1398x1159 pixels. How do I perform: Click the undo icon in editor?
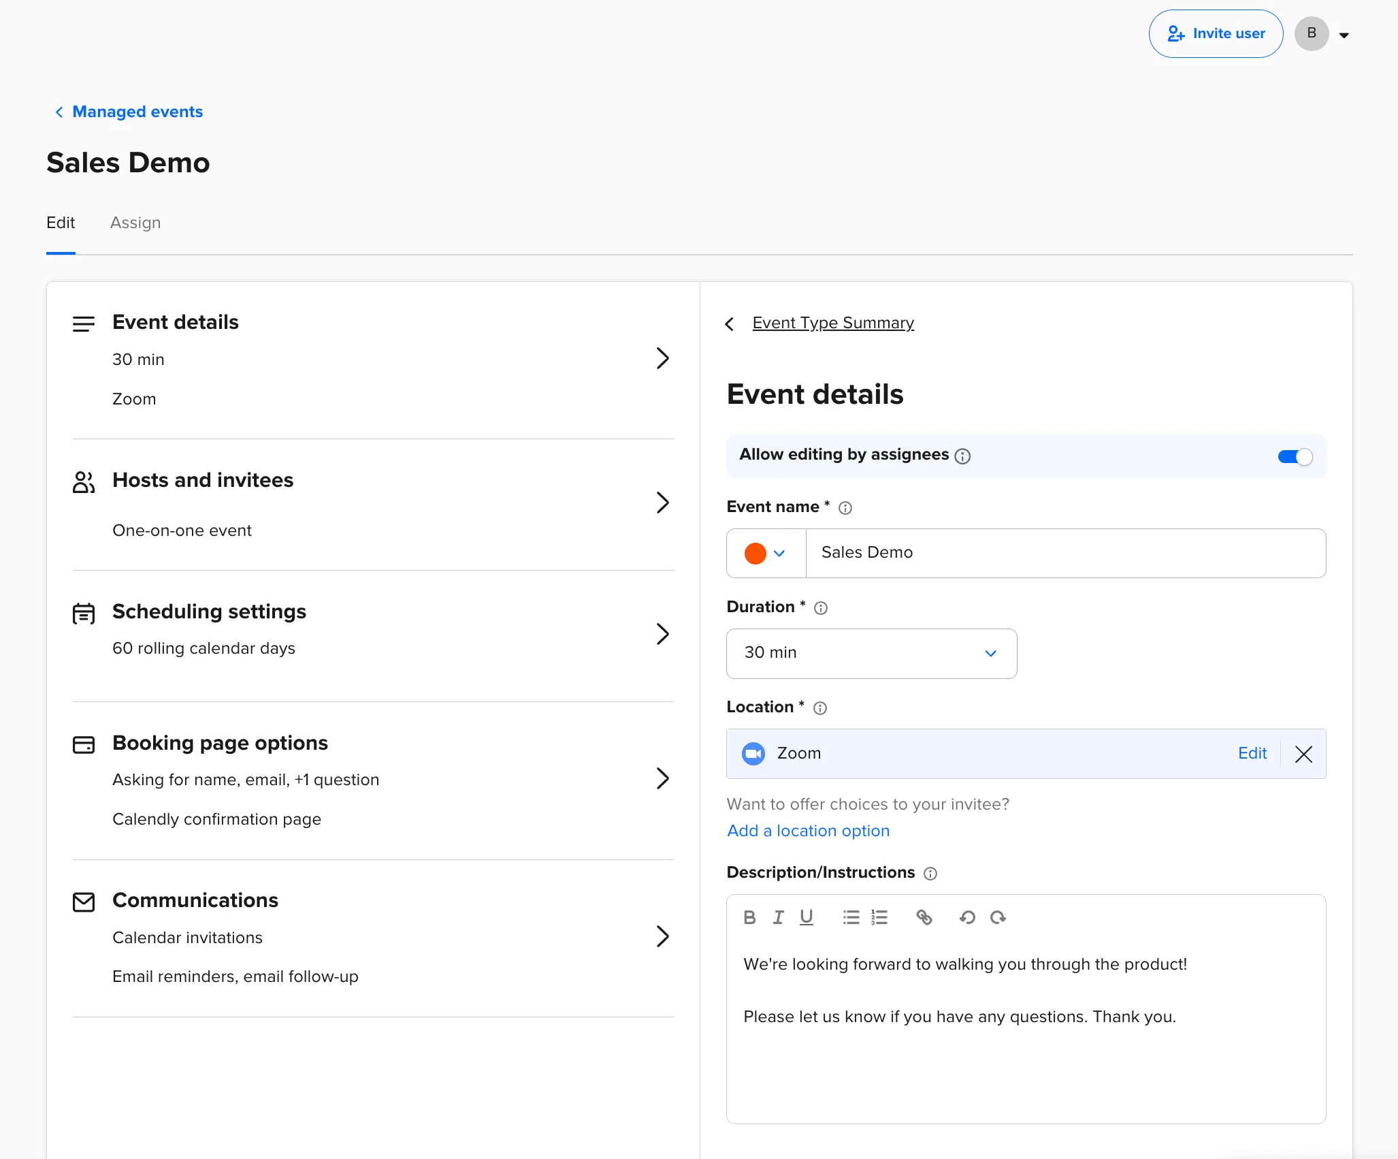967,917
